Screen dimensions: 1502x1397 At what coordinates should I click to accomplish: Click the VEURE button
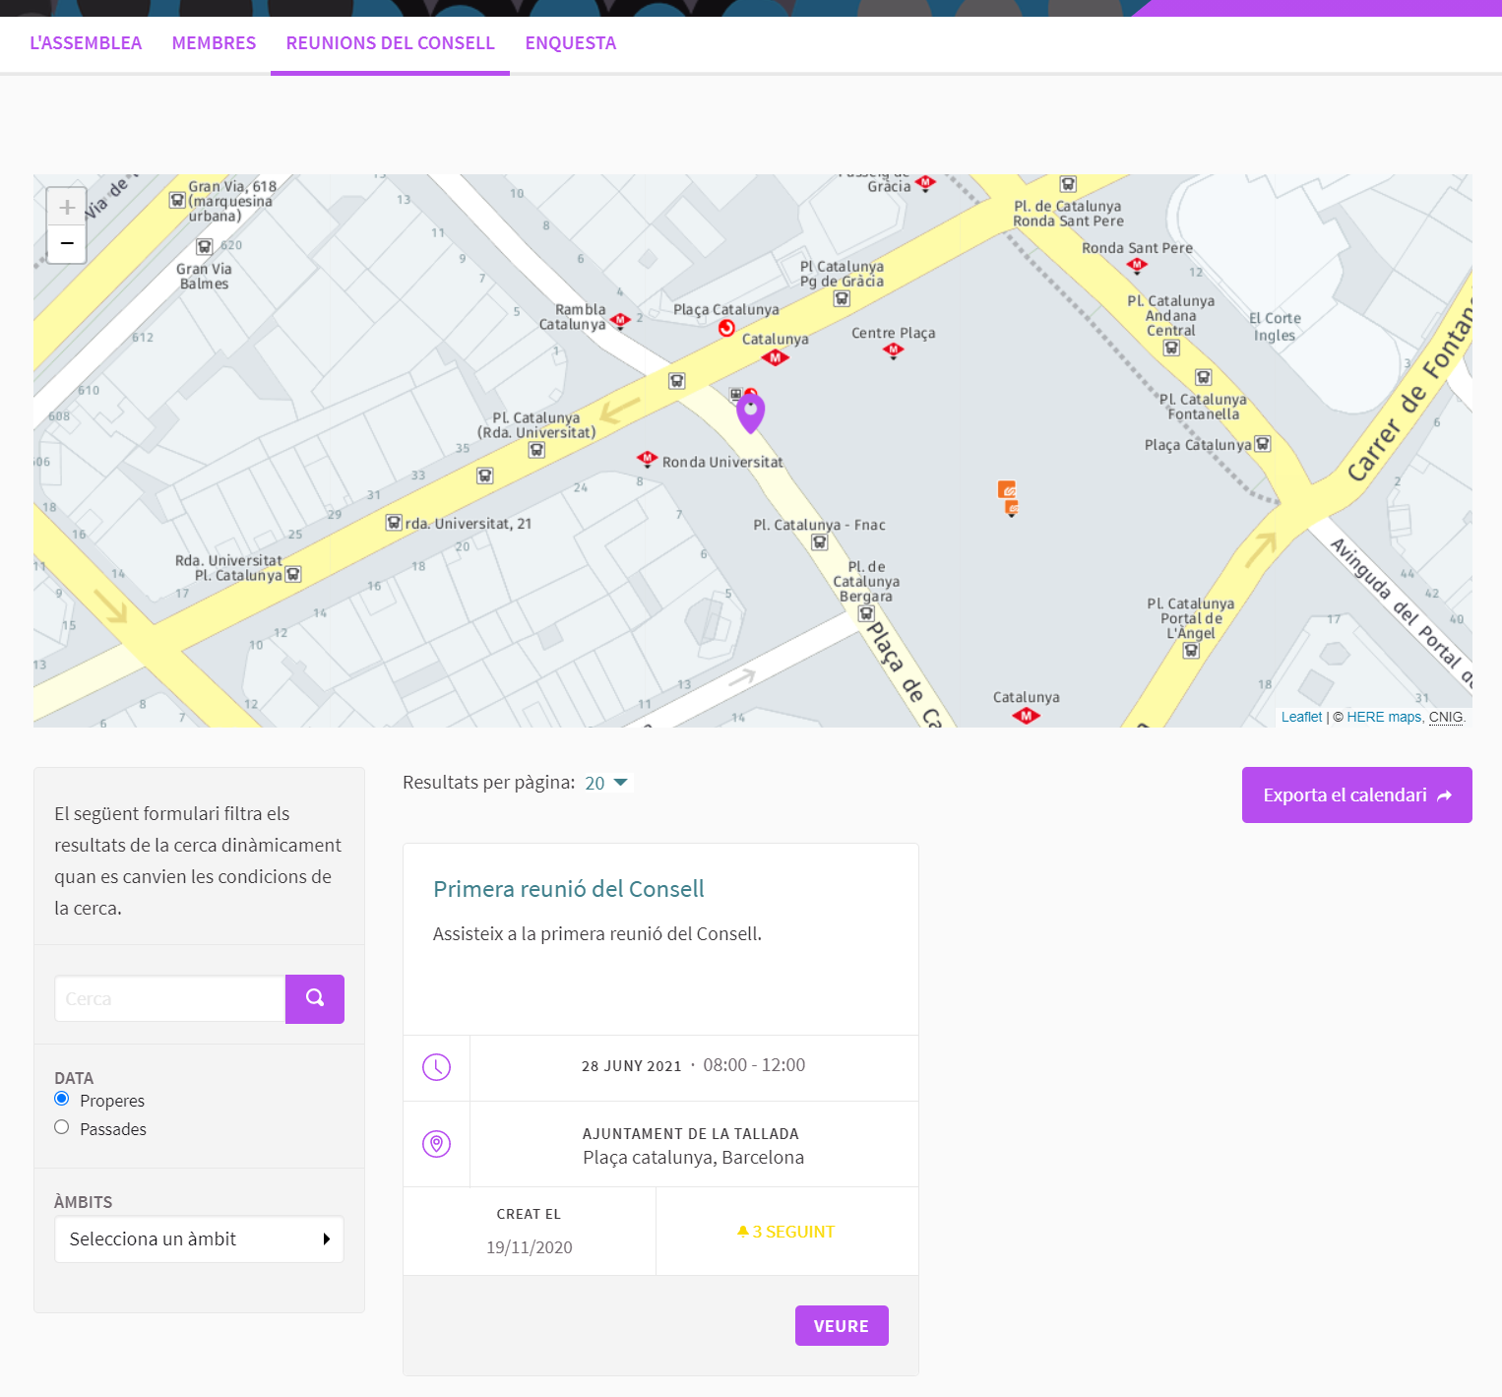point(842,1325)
